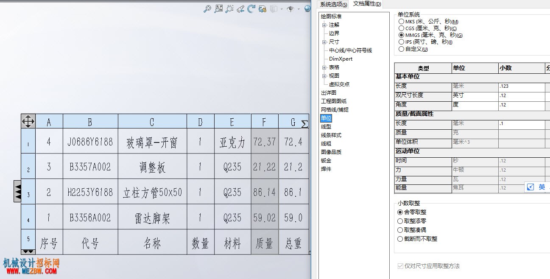Screen dimensions: 550x279
Task: Click the 3D Drawing View icon
Action: tap(262, 8)
